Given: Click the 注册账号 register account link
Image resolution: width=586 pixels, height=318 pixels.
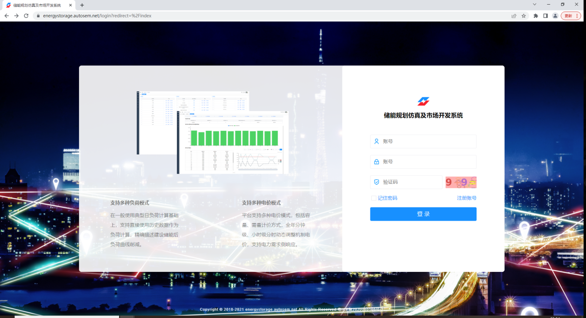Looking at the screenshot, I should 466,198.
